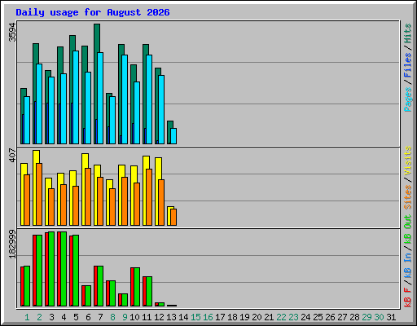
Task: Click day 16 on the x-axis
Action: point(208,317)
